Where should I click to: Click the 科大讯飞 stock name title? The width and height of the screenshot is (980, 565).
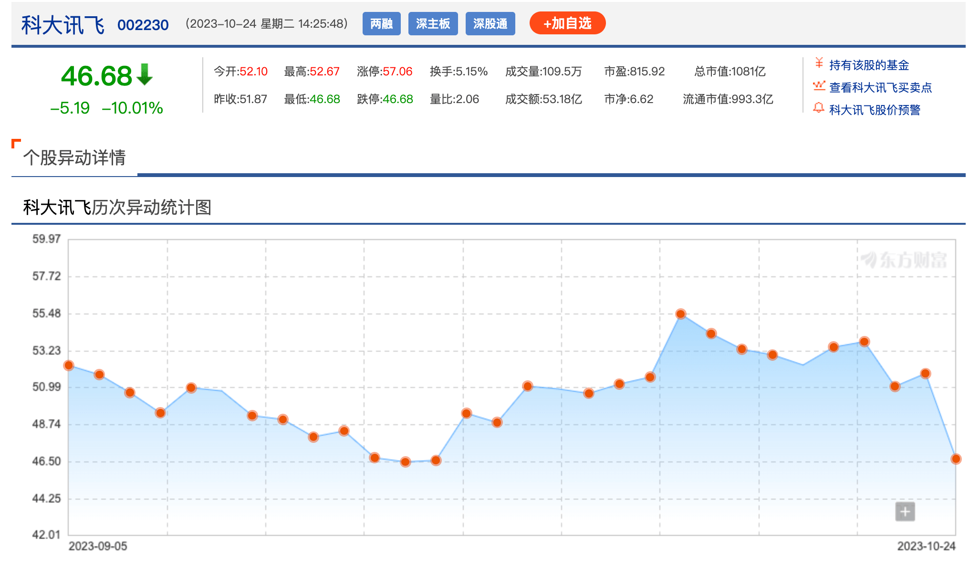(63, 25)
